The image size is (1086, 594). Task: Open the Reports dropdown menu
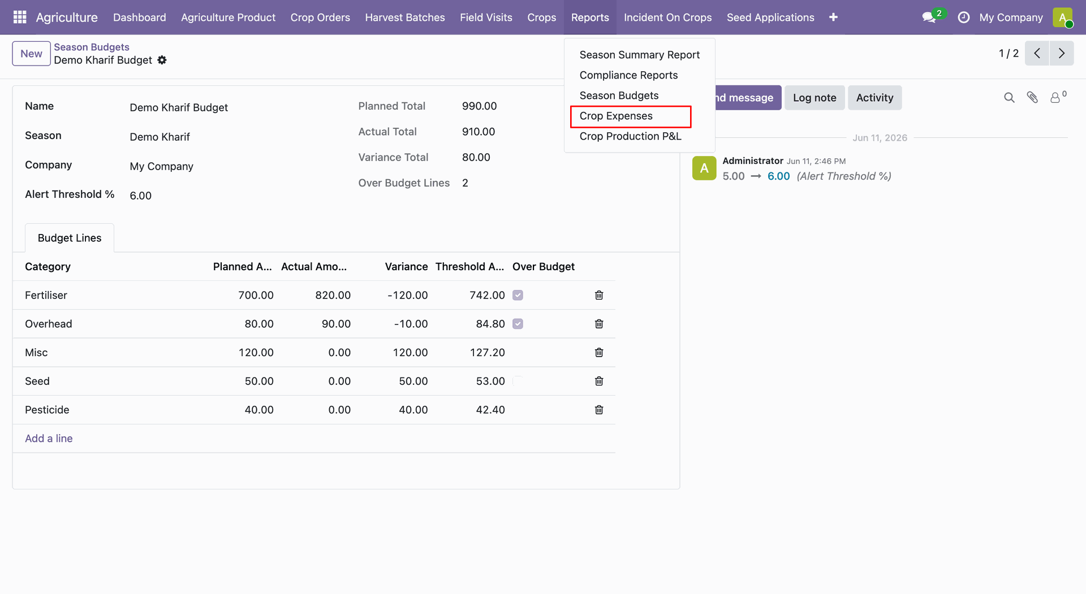pos(590,17)
